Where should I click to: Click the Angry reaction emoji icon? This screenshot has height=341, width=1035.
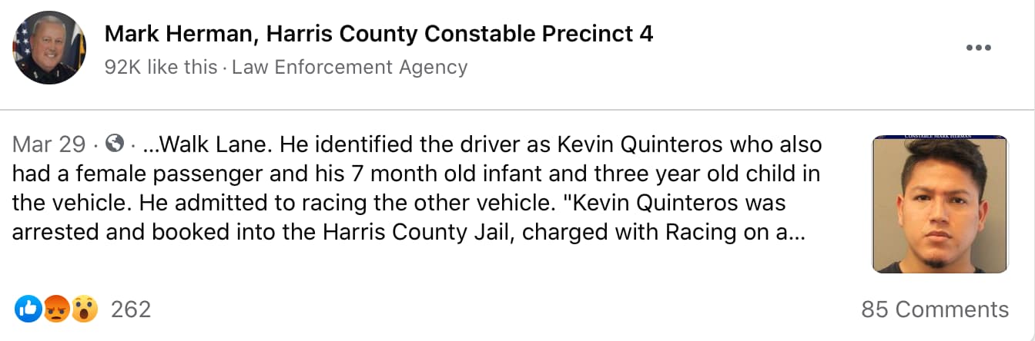(57, 310)
